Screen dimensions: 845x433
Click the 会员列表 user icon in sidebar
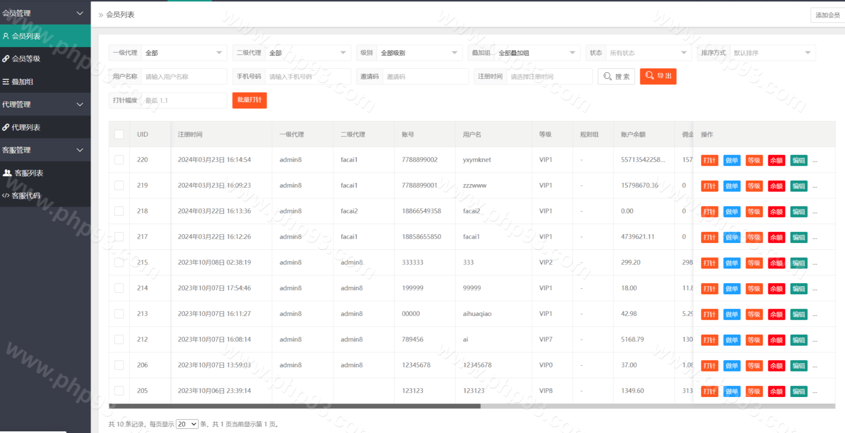coord(6,36)
